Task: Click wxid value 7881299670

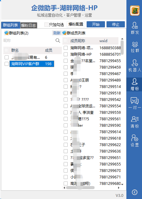Action: tap(110, 171)
